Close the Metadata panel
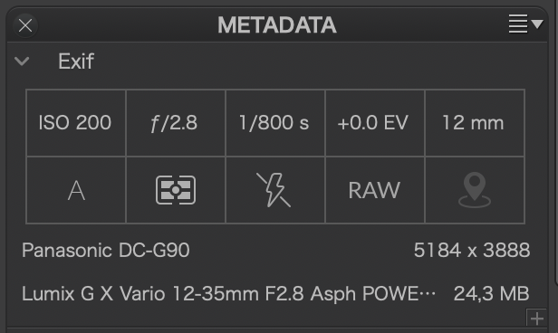The width and height of the screenshot is (558, 333). coord(25,25)
